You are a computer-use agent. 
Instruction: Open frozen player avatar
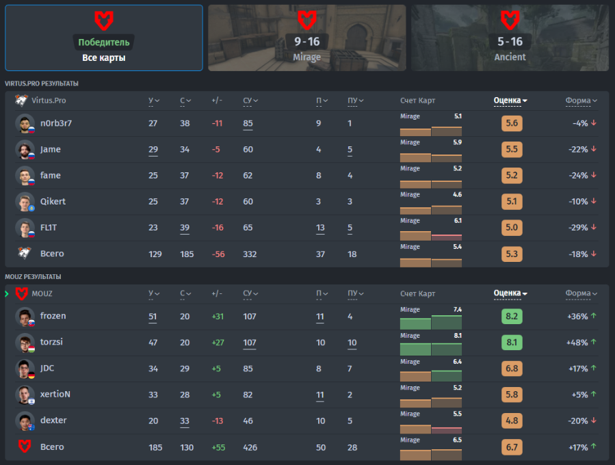25,317
